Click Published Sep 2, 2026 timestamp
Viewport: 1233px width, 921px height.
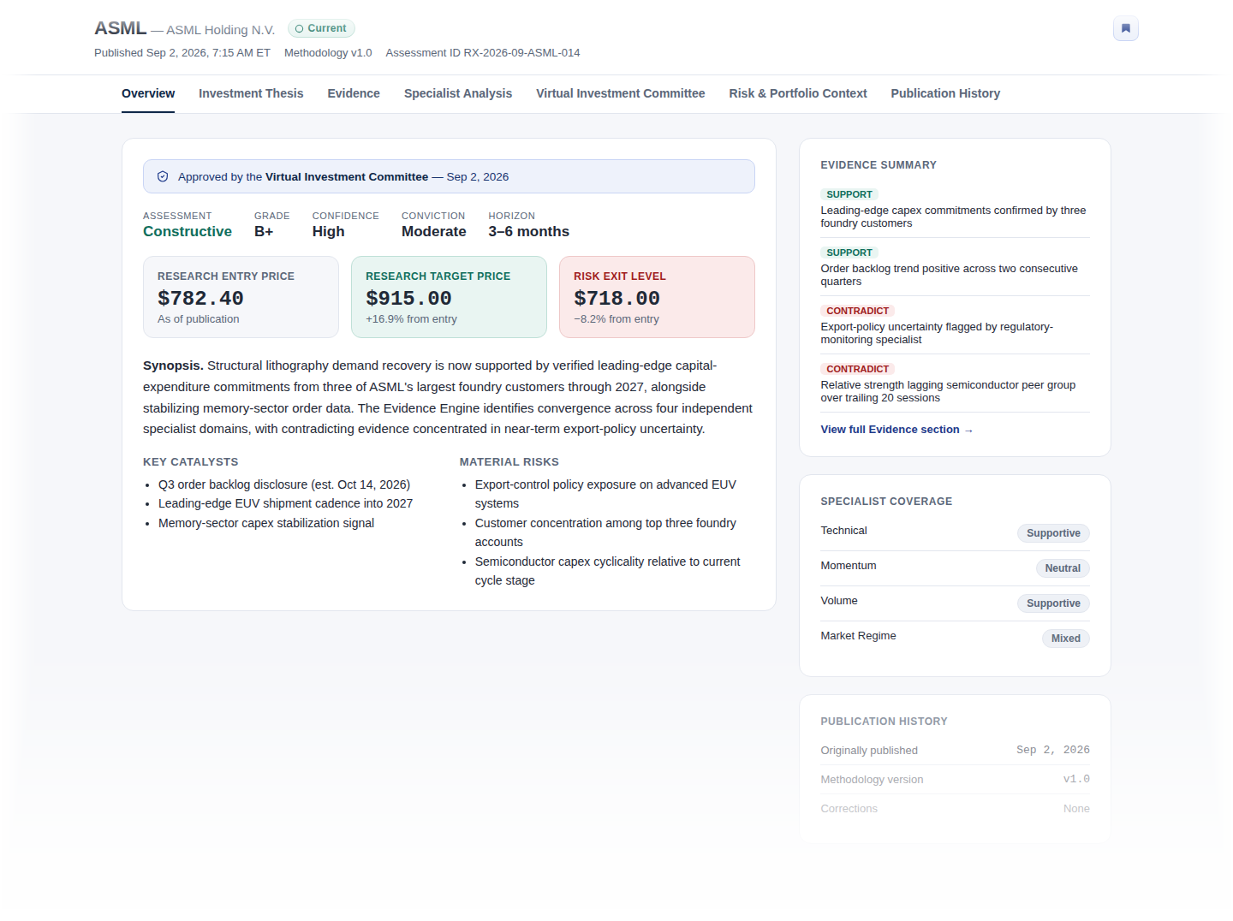(182, 53)
